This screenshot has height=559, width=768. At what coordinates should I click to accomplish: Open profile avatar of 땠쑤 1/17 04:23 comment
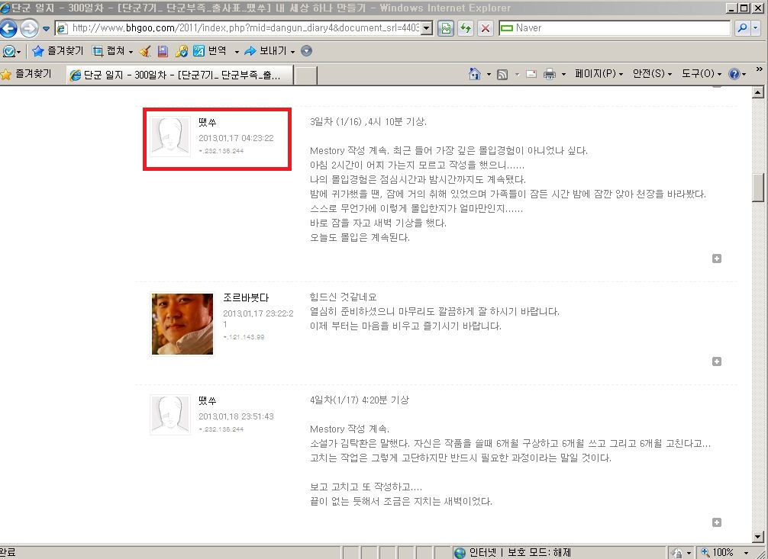pyautogui.click(x=170, y=137)
